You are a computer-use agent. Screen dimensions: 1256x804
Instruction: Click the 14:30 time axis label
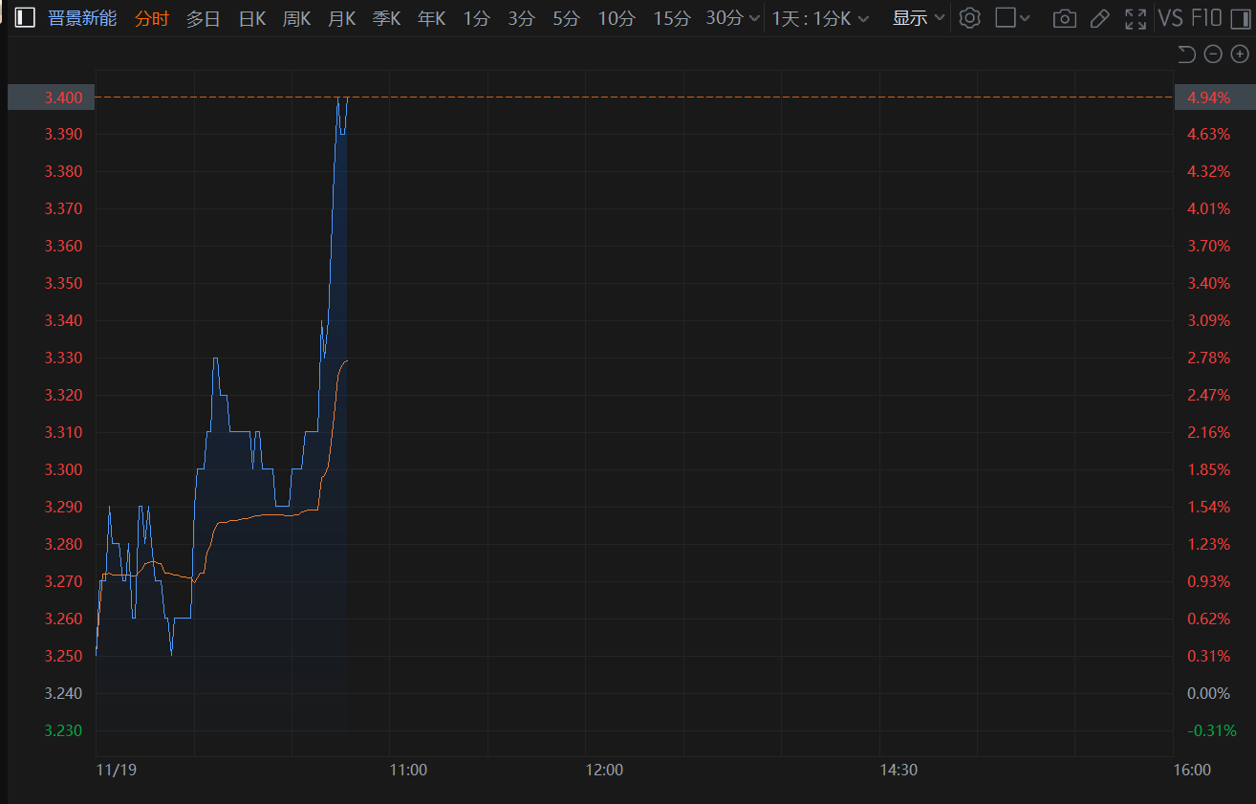(899, 770)
